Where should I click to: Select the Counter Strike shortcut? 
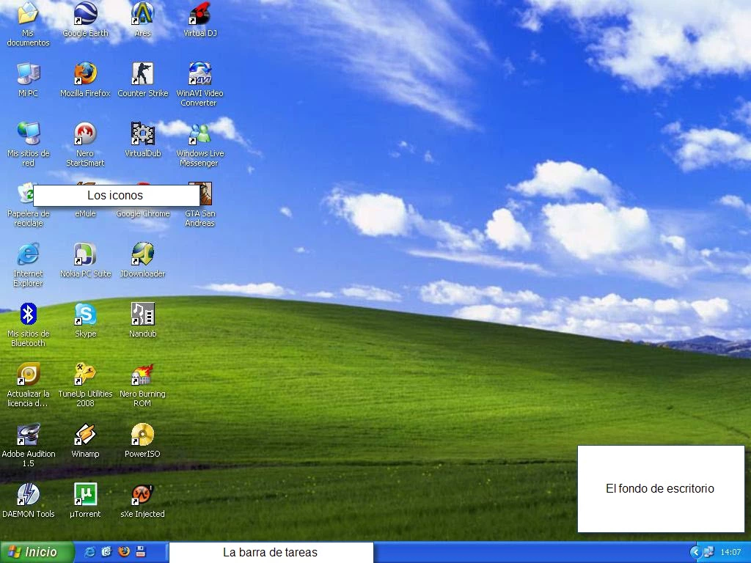click(143, 74)
